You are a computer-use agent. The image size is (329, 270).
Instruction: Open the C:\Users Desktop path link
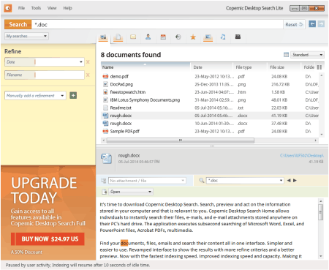coord(302,155)
